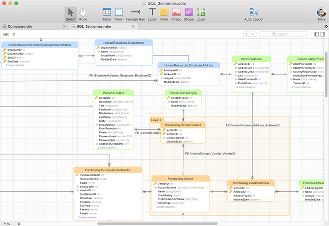Open the 71% zoom level stepper
This screenshot has height=226, width=329.
point(19,224)
